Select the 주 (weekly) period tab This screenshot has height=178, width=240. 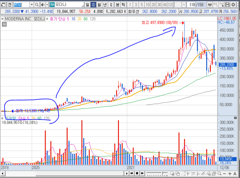93,5
